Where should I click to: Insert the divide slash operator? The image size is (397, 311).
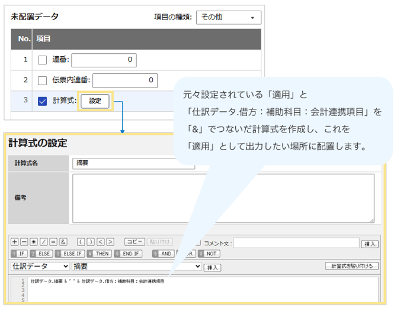(x=43, y=242)
